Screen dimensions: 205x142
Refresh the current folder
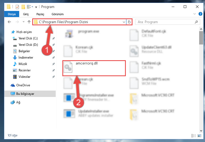pos(129,22)
